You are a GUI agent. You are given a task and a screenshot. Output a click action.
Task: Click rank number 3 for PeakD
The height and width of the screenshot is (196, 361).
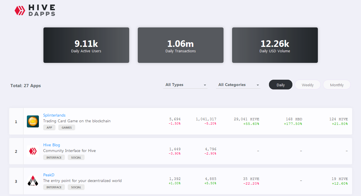coord(16,181)
